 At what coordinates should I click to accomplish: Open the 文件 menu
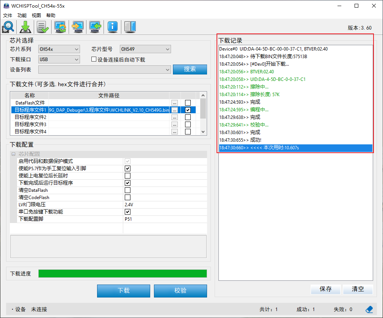[x=8, y=16]
